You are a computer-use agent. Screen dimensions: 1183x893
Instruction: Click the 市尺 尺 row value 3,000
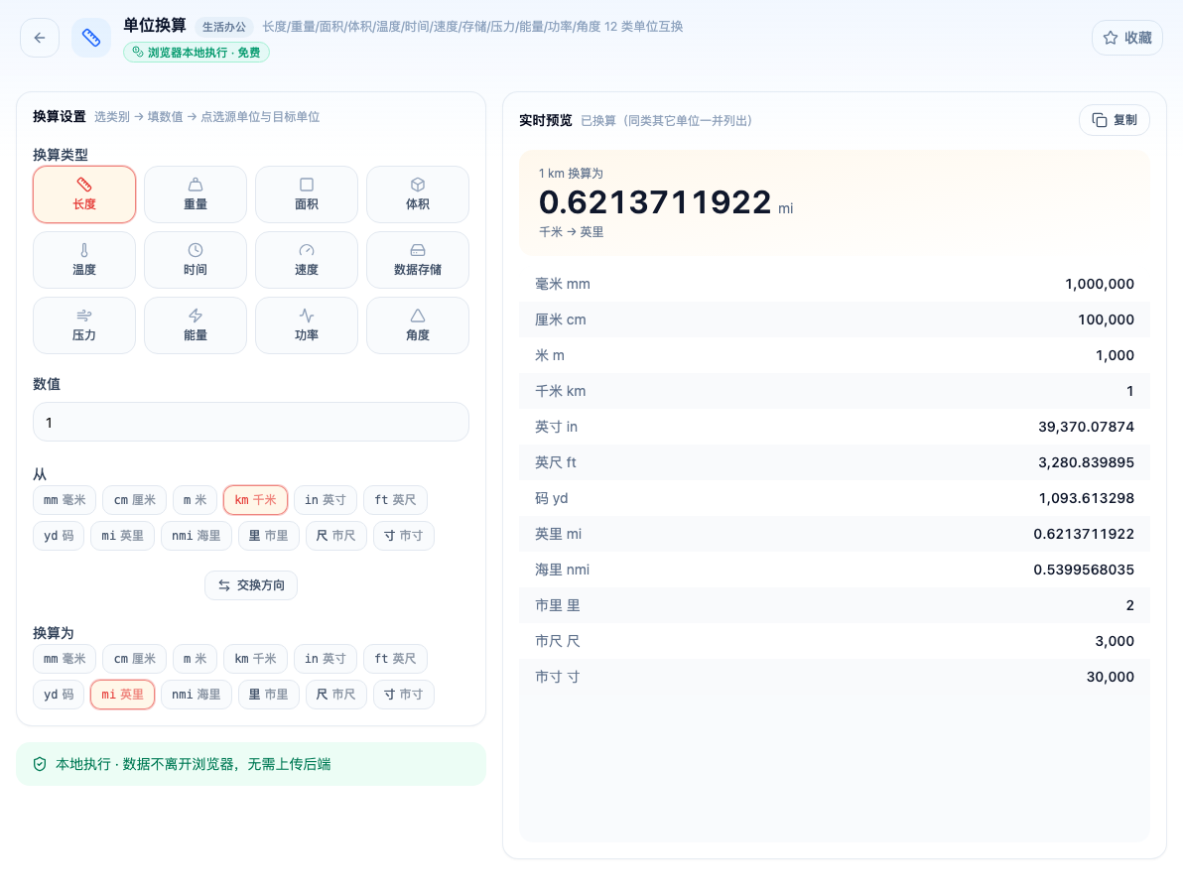pyautogui.click(x=1115, y=641)
